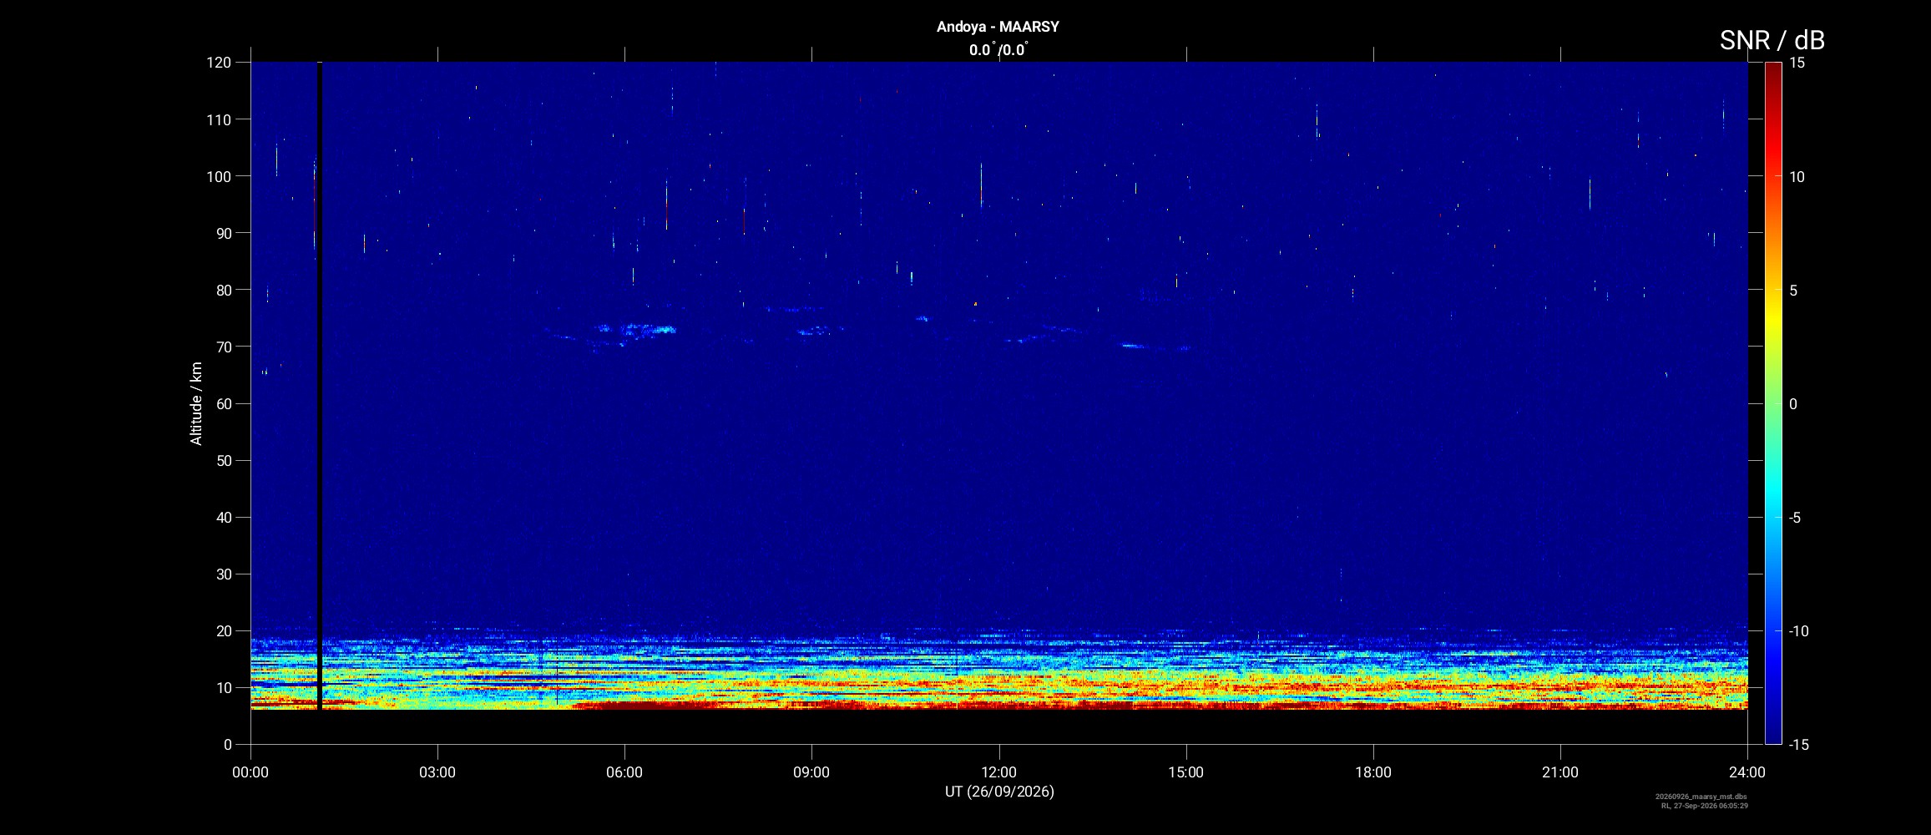Click the "RL, 27-Sep-2026 06:05:29" timestamp text
Image resolution: width=1931 pixels, height=835 pixels.
[1704, 806]
